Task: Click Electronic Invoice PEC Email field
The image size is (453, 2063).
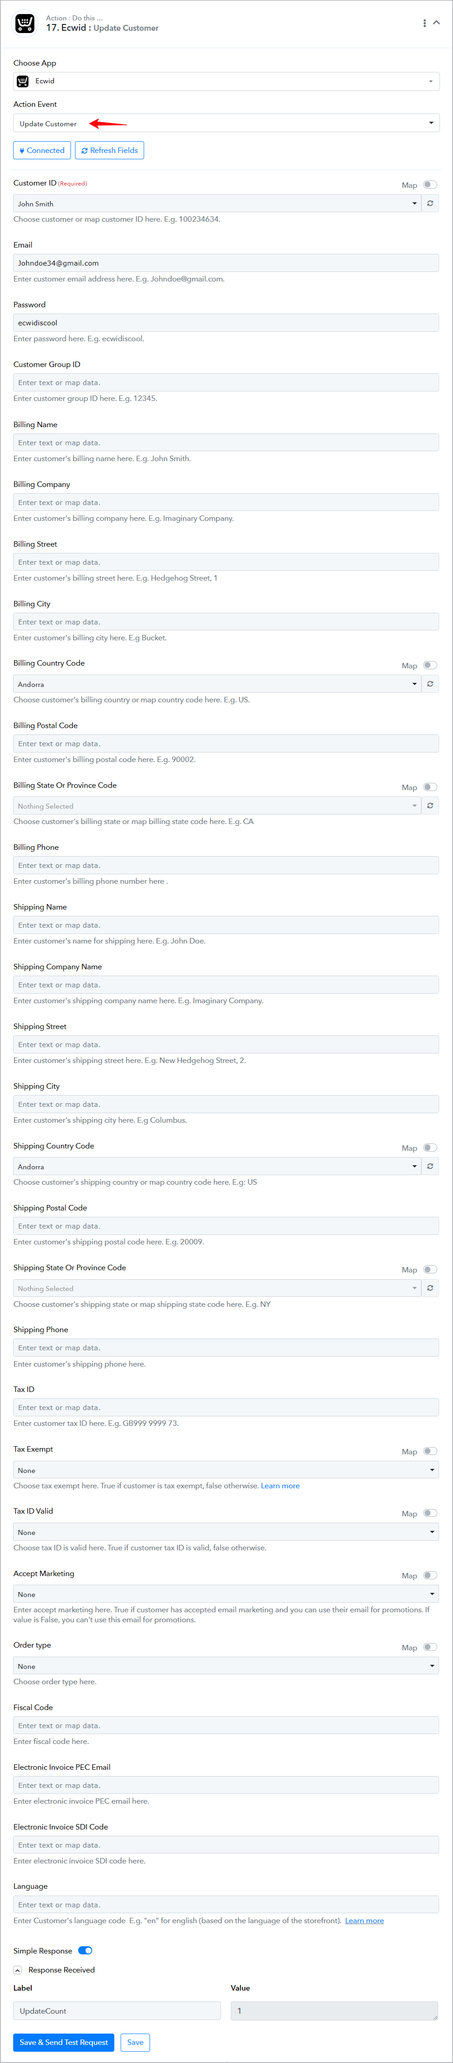Action: 226,1785
